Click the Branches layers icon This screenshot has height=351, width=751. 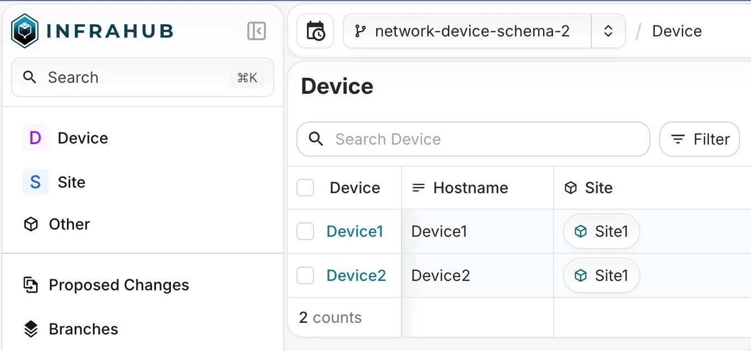(x=31, y=329)
